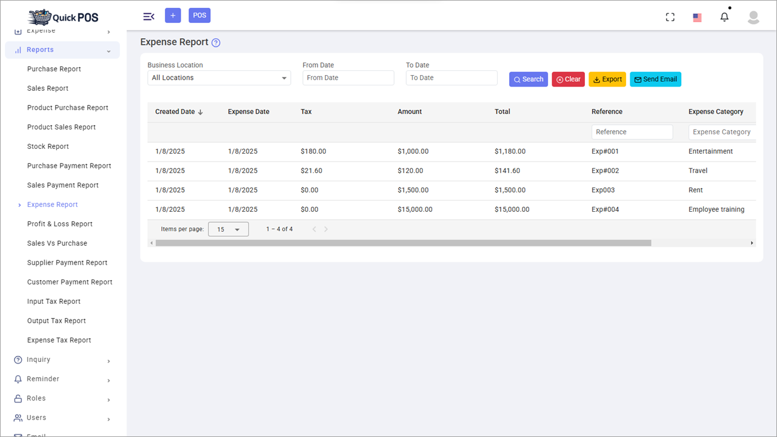
Task: Open the Profit & Loss Report
Action: point(59,223)
